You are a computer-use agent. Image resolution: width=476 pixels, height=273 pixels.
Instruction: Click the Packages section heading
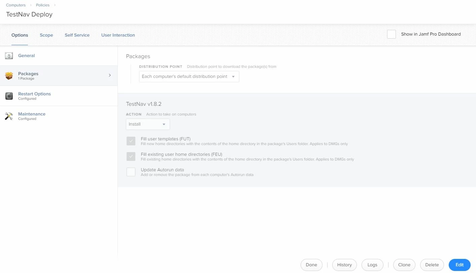138,56
